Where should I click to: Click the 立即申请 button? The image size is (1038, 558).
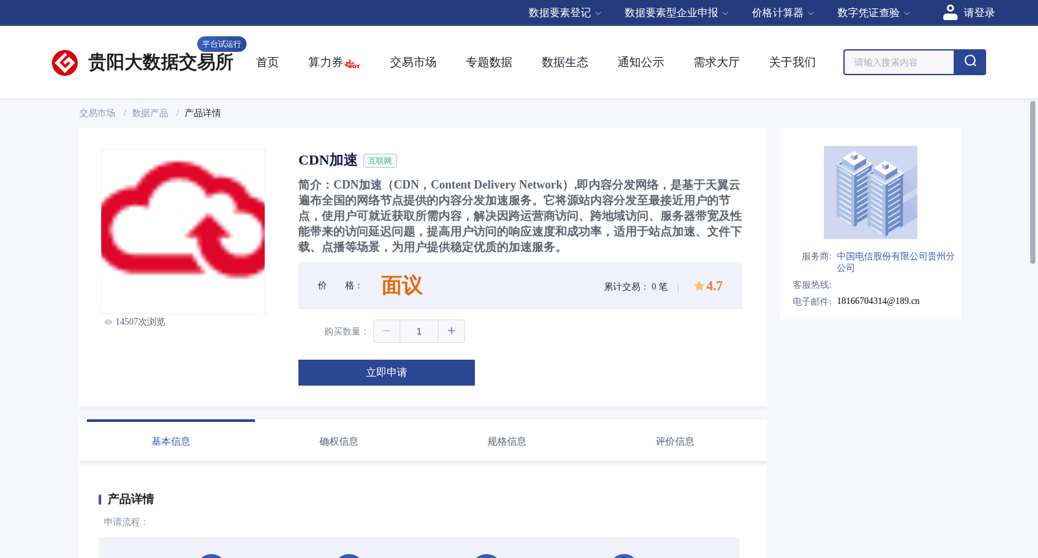tap(387, 373)
